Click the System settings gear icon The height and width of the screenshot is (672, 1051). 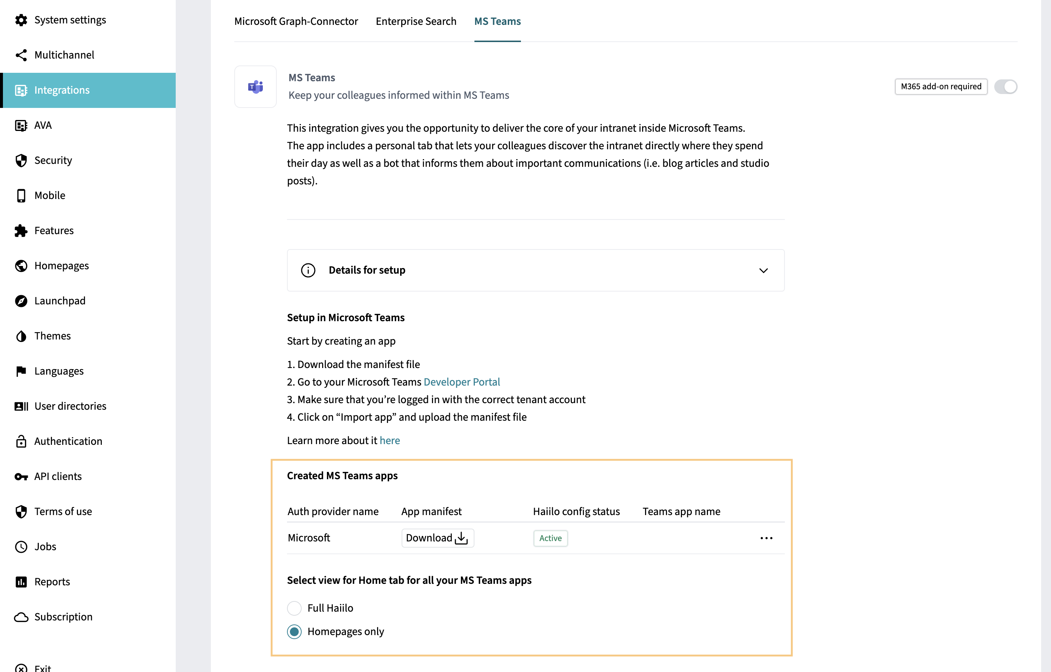pyautogui.click(x=21, y=20)
